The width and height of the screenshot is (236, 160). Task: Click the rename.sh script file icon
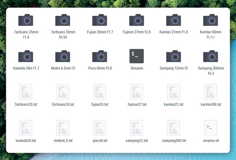coord(210,128)
